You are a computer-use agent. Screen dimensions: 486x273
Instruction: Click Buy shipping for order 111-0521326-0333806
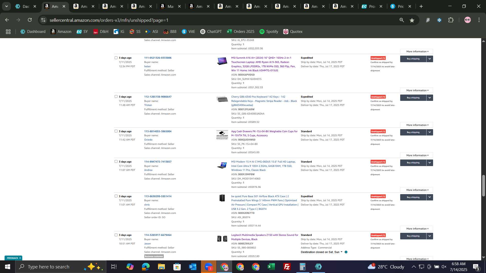coord(413,59)
